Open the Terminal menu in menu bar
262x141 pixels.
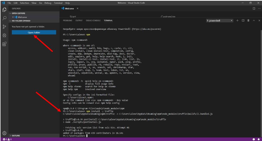[x=58, y=3]
